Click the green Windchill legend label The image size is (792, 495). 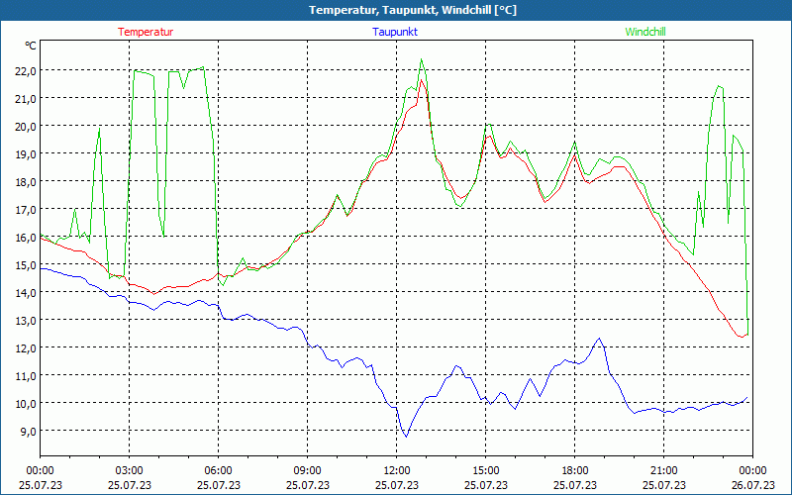coord(645,32)
